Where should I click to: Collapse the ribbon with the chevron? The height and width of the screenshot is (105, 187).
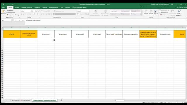[186, 17]
